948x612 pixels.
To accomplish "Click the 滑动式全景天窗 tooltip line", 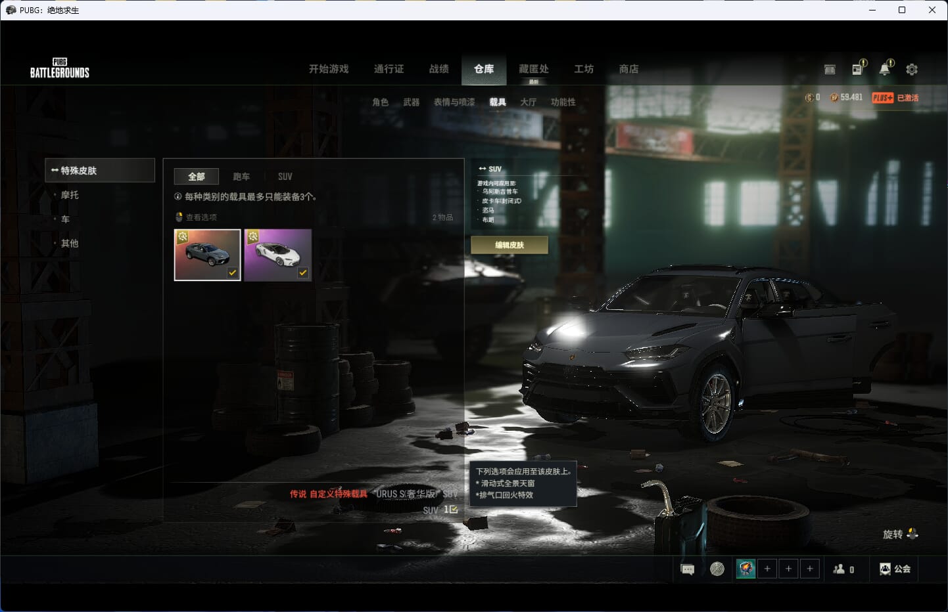I will coord(505,483).
